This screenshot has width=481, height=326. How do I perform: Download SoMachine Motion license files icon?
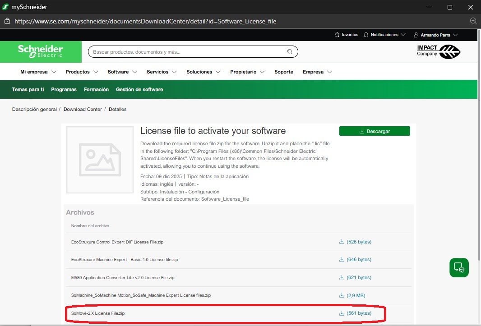[342, 295]
